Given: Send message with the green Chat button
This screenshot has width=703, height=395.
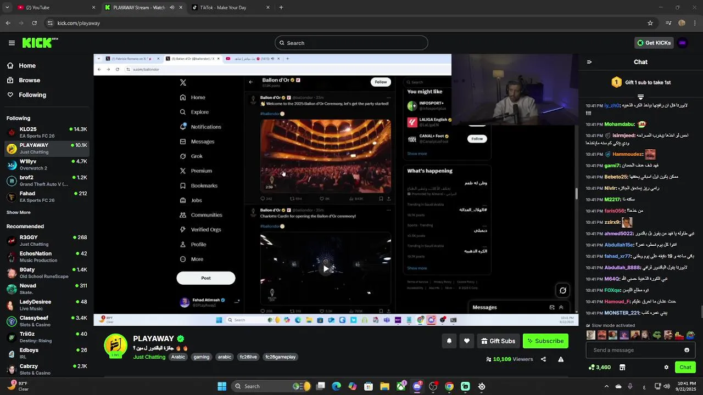Looking at the screenshot, I should point(685,367).
